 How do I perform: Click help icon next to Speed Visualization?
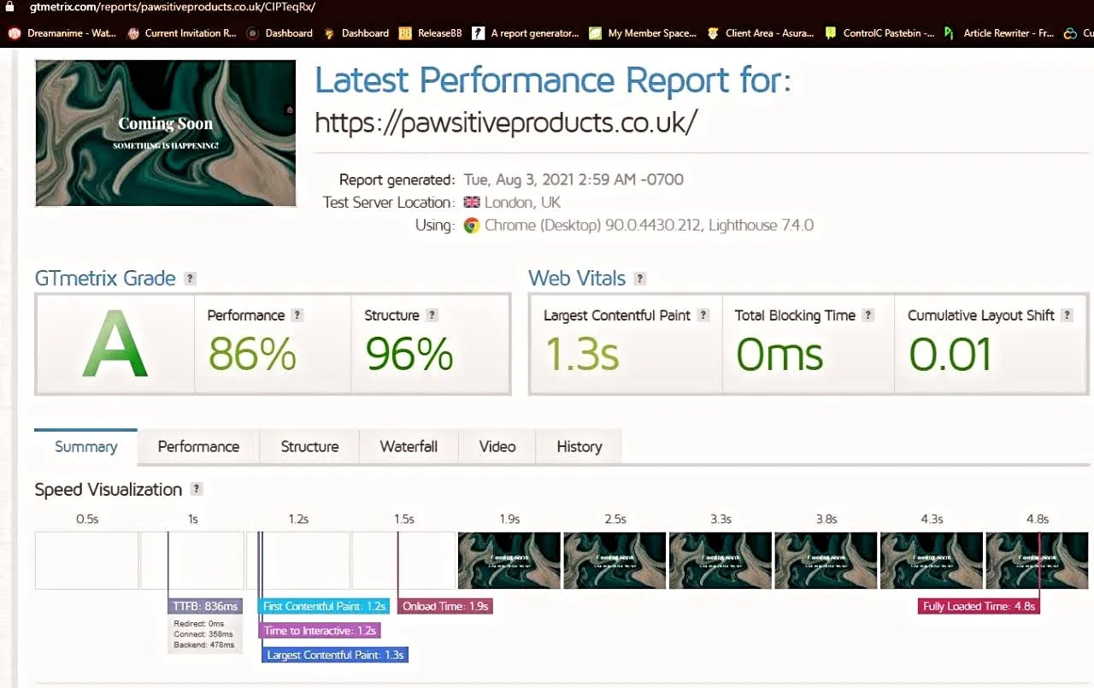197,490
